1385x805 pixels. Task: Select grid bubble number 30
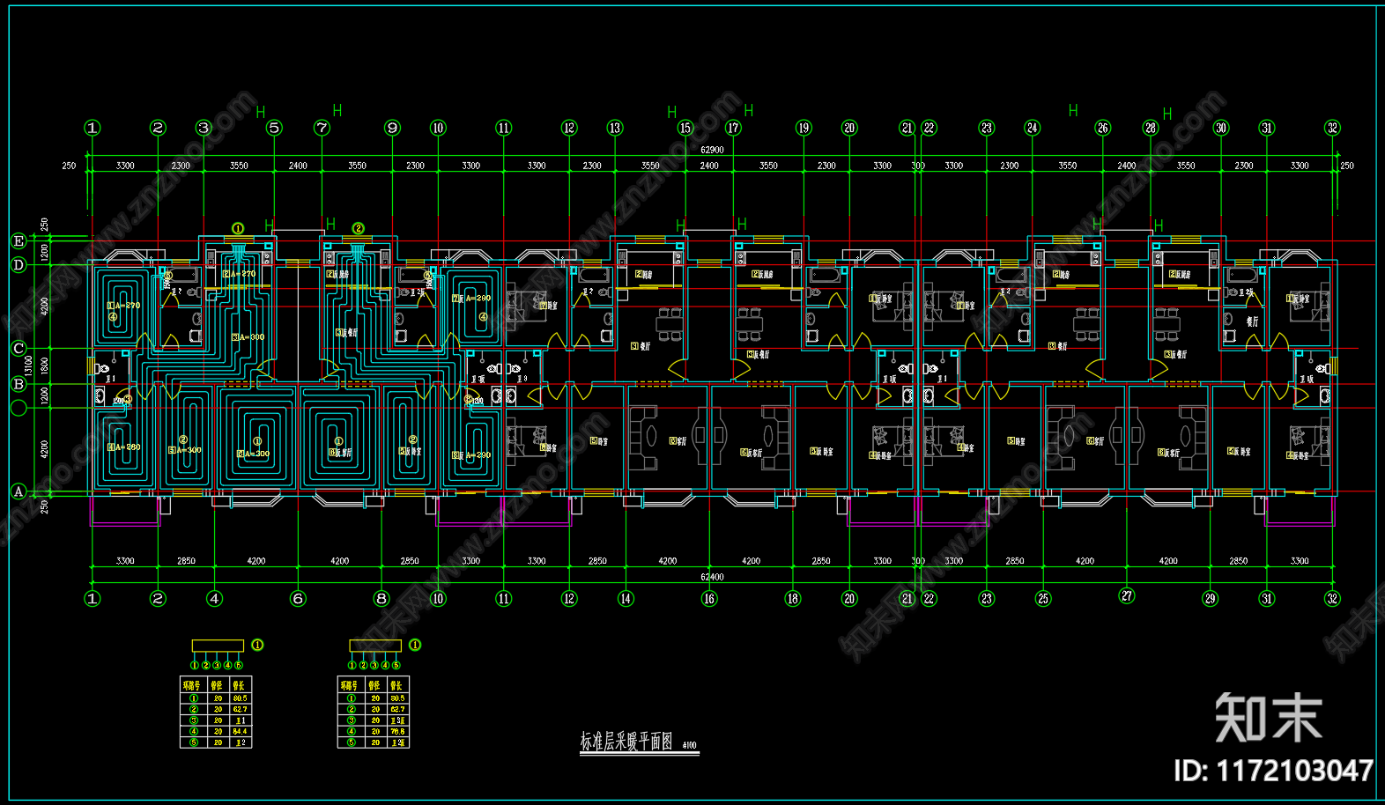(x=1220, y=128)
